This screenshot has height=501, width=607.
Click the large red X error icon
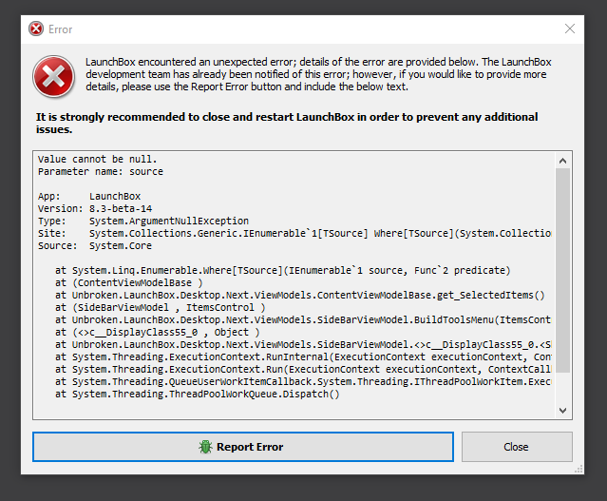[x=53, y=76]
